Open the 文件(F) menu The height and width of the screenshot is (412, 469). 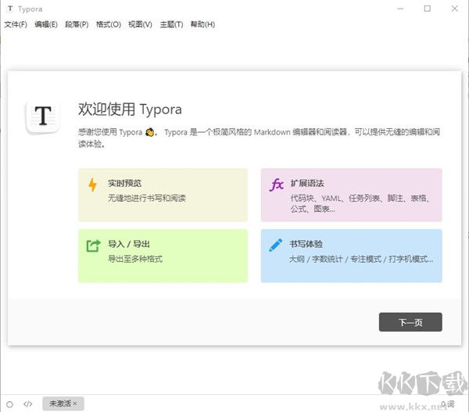[x=16, y=25]
